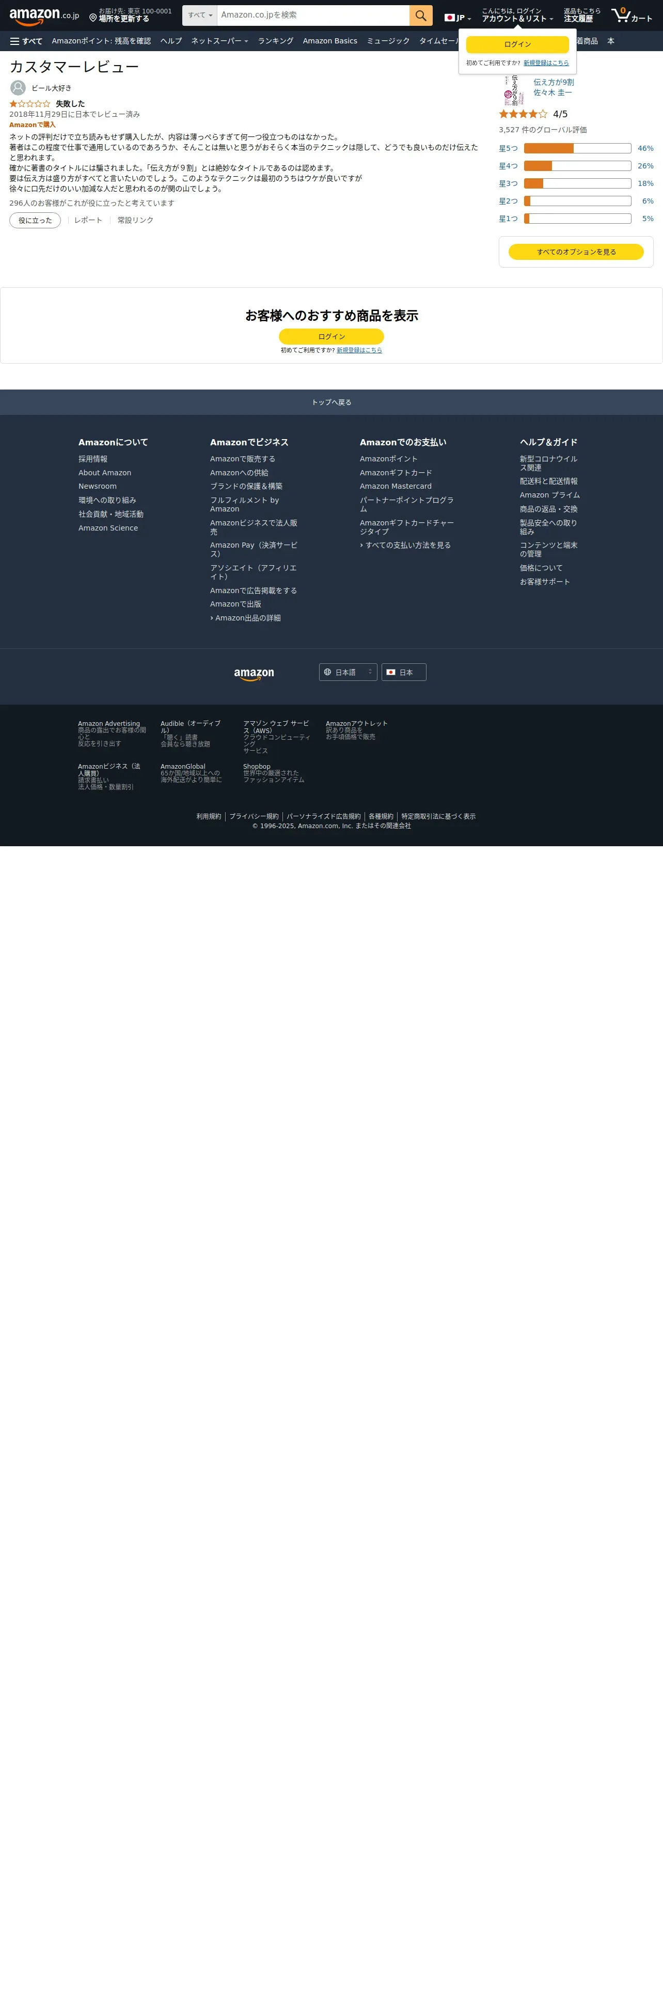This screenshot has height=1990, width=663.
Task: Open 本 in navigation bar
Action: click(x=610, y=41)
